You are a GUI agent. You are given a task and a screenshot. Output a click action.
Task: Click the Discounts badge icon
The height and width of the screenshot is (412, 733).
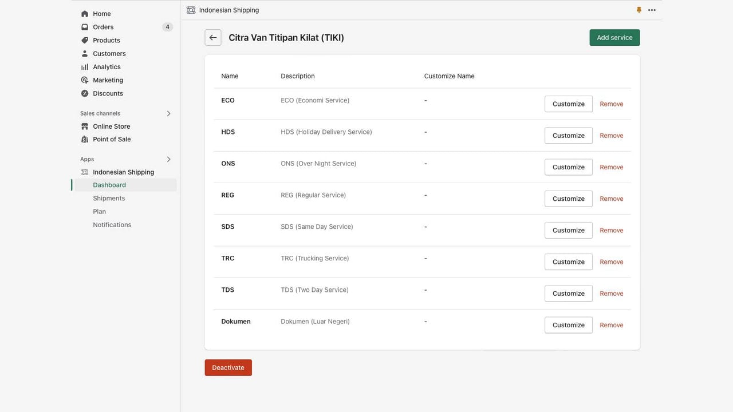85,93
